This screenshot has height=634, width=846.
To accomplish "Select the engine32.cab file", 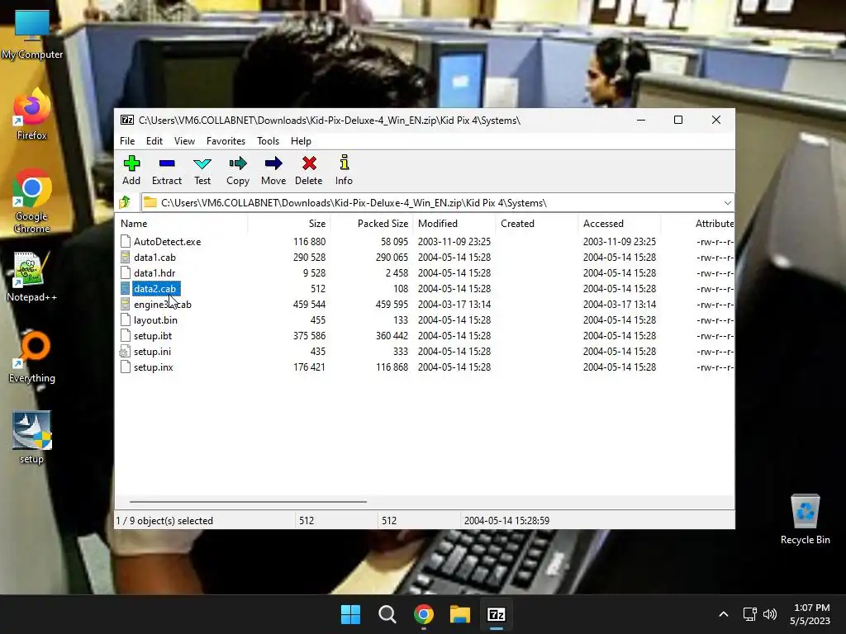I will tap(163, 304).
